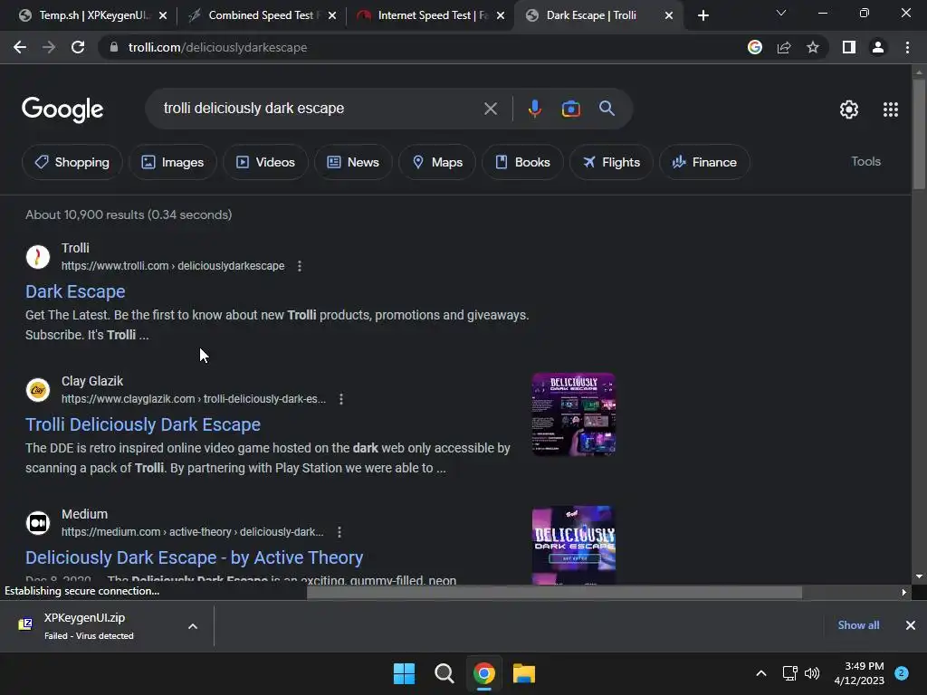Filter results by Videos
This screenshot has width=927, height=695.
pyautogui.click(x=265, y=162)
